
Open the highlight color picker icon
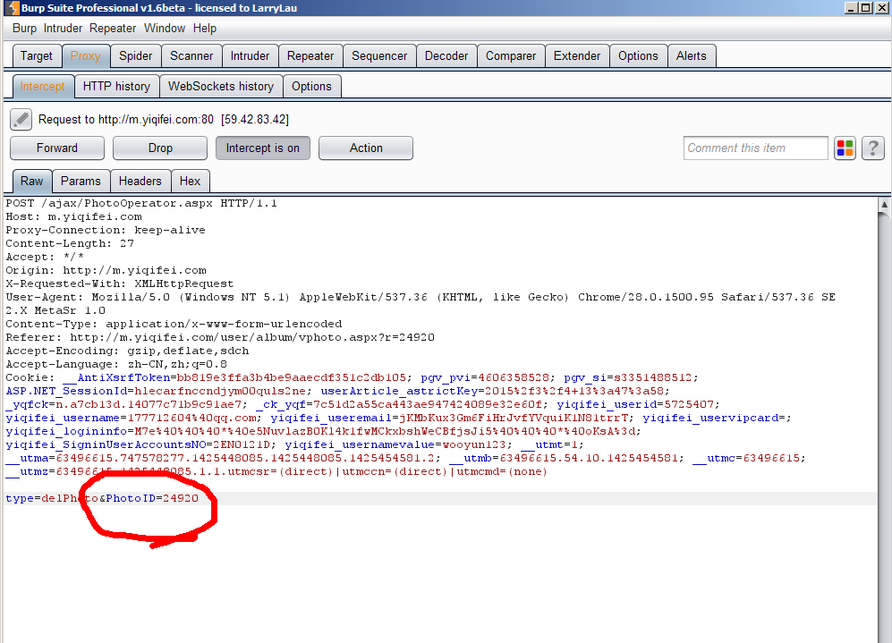point(845,148)
